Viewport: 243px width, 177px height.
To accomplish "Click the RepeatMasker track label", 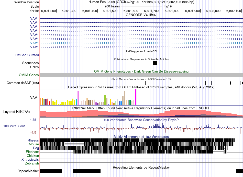I will tap(28, 171).
